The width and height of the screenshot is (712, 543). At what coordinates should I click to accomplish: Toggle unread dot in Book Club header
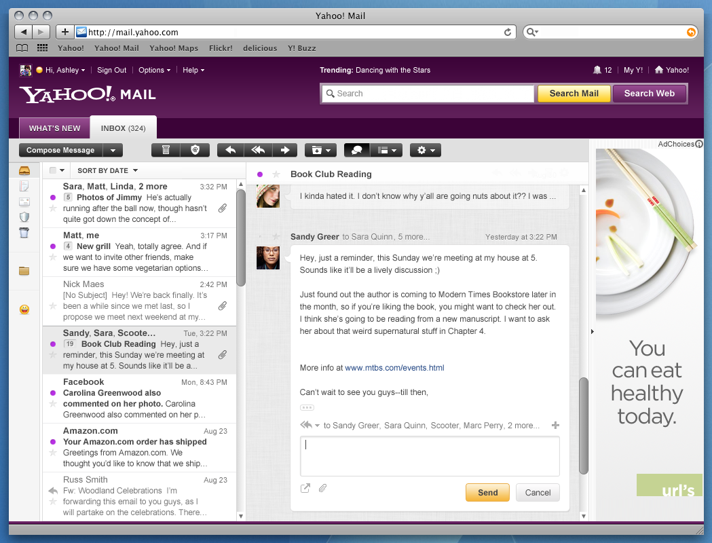click(x=260, y=174)
